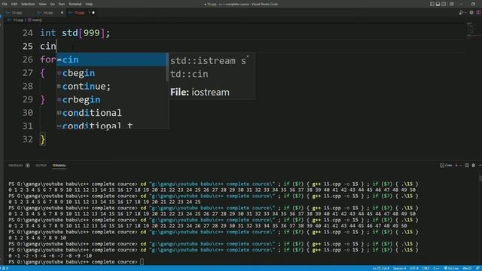Select the continue; snippet suggestion
The width and height of the screenshot is (482, 271).
(111, 87)
